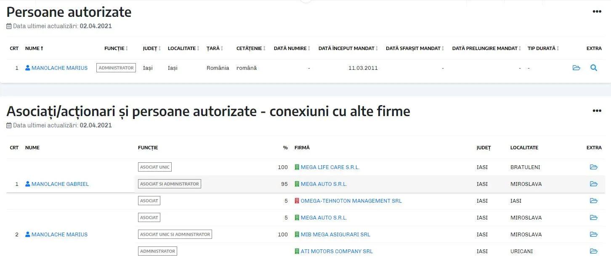Image resolution: width=611 pixels, height=262 pixels.
Task: Open the folder icon next to MEGA LIFE CARE S.R.L.
Action: pos(594,167)
